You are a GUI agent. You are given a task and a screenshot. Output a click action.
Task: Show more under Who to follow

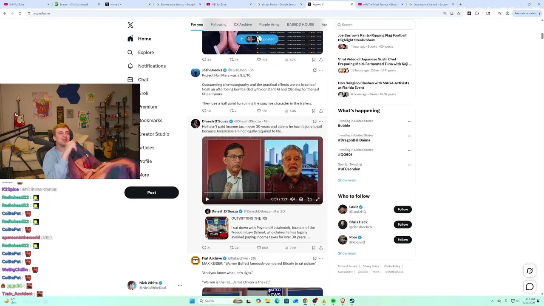[x=347, y=253]
